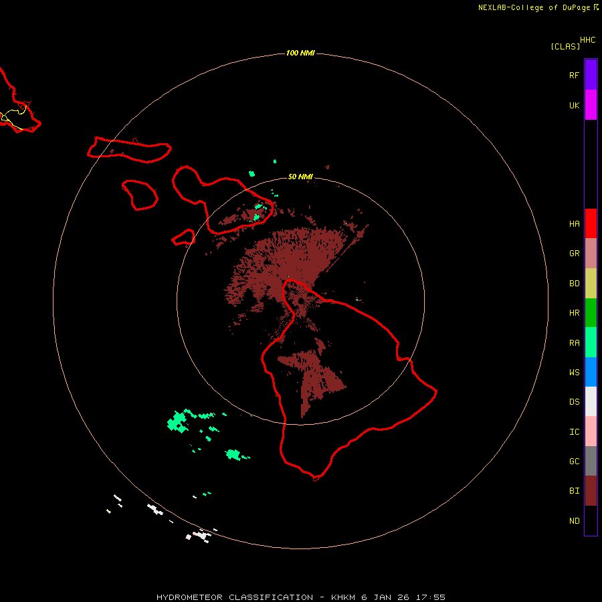Click the RF purple legend swatch
This screenshot has width=602, height=602.
(591, 75)
